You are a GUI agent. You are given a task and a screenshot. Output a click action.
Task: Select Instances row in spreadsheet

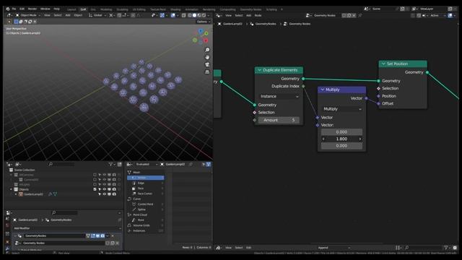[146, 231]
